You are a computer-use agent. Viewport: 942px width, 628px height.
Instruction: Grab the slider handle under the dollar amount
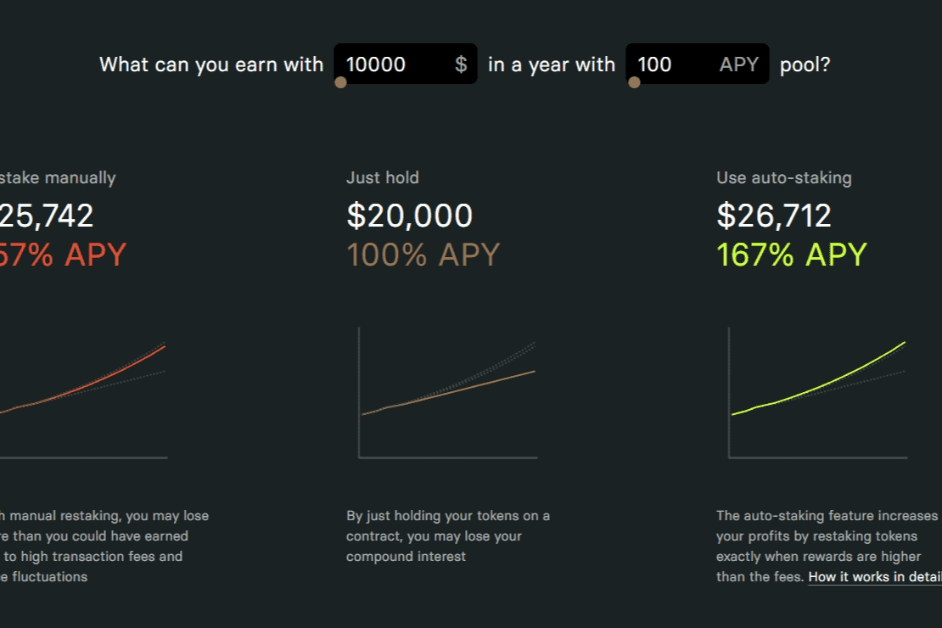click(340, 82)
